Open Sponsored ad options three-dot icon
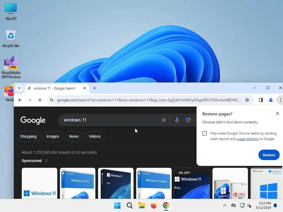 click(46, 161)
